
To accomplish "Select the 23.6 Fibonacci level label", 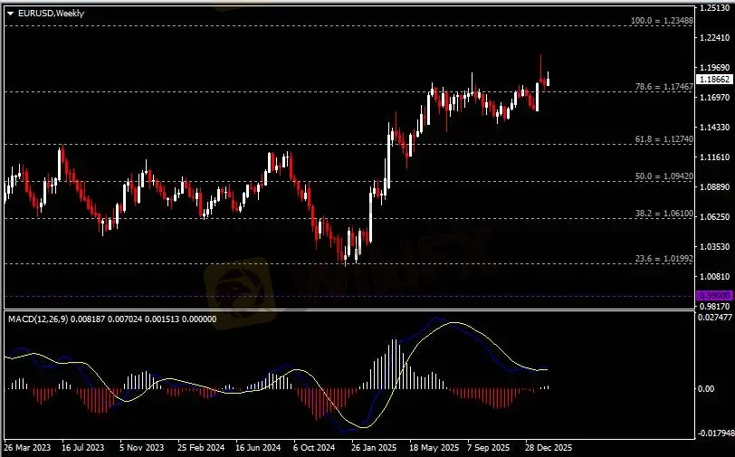I will [664, 259].
